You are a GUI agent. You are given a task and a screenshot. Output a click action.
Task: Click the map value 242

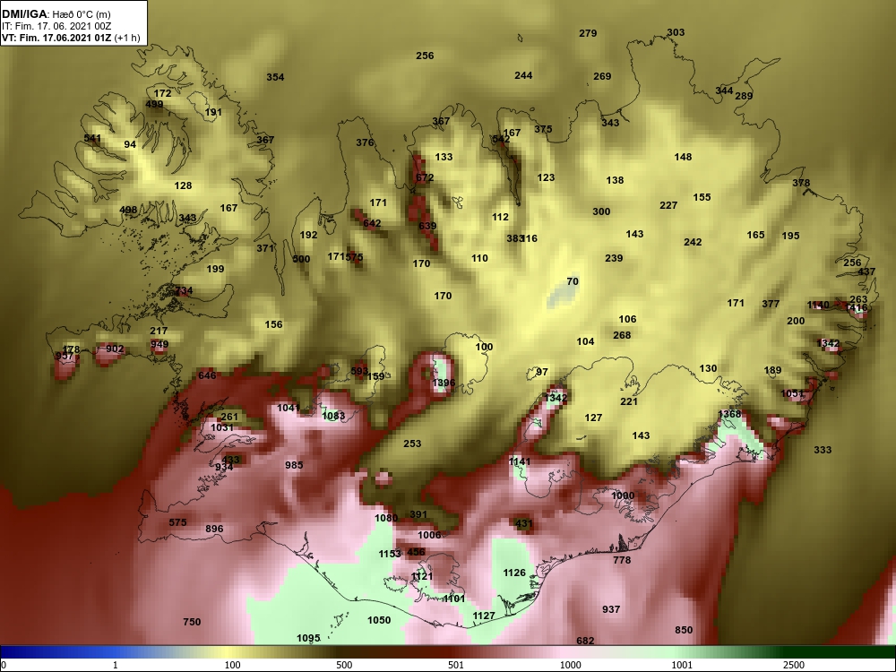(x=693, y=242)
